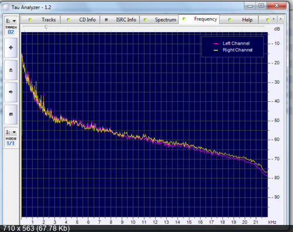
Task: Click the kHz axis label
Action: coord(272,222)
